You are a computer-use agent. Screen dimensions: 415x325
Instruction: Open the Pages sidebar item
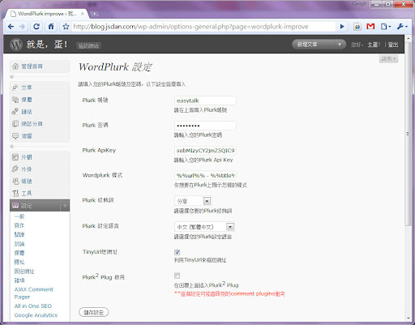(40, 124)
